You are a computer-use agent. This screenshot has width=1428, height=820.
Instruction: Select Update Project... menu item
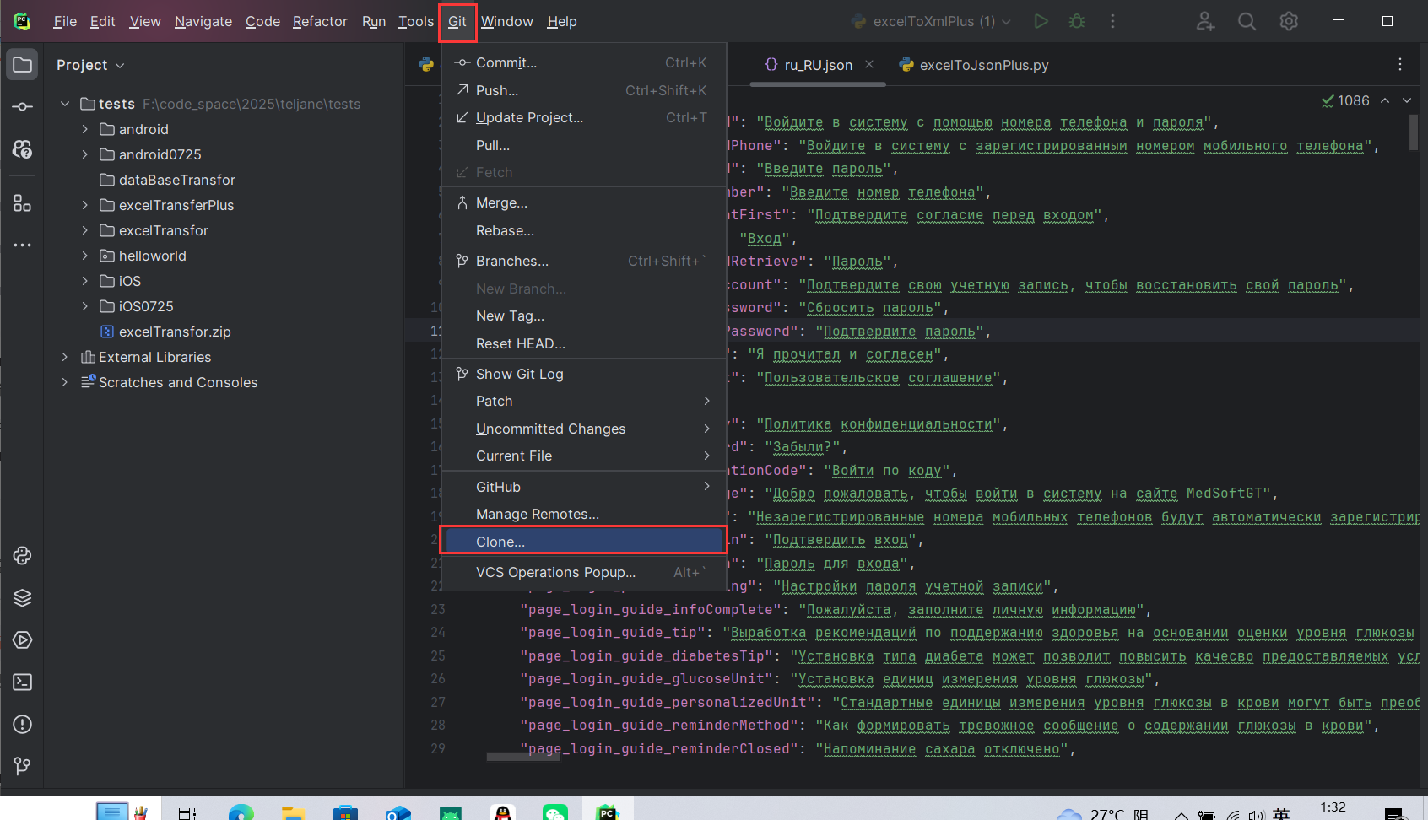(x=584, y=117)
